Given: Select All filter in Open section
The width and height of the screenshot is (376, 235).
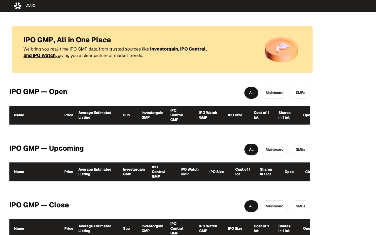Looking at the screenshot, I should click(x=251, y=93).
